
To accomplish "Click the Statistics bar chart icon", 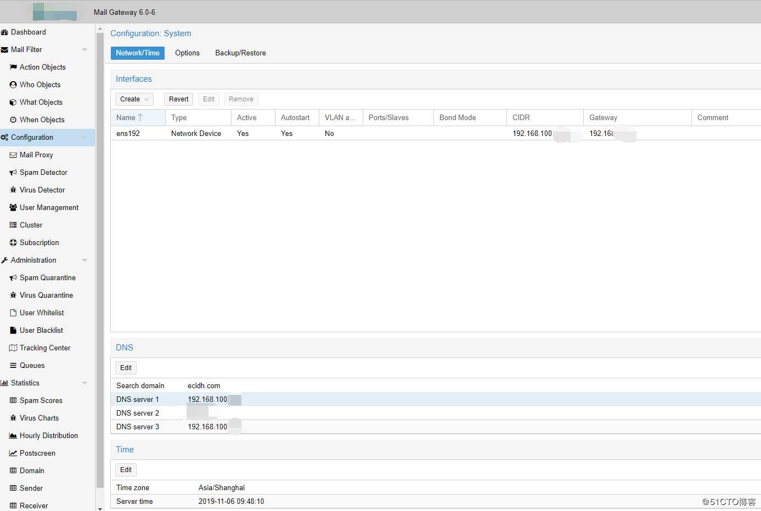I will 4,383.
